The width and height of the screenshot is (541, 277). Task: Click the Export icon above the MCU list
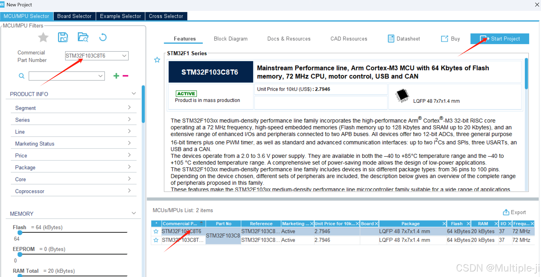[x=506, y=212]
